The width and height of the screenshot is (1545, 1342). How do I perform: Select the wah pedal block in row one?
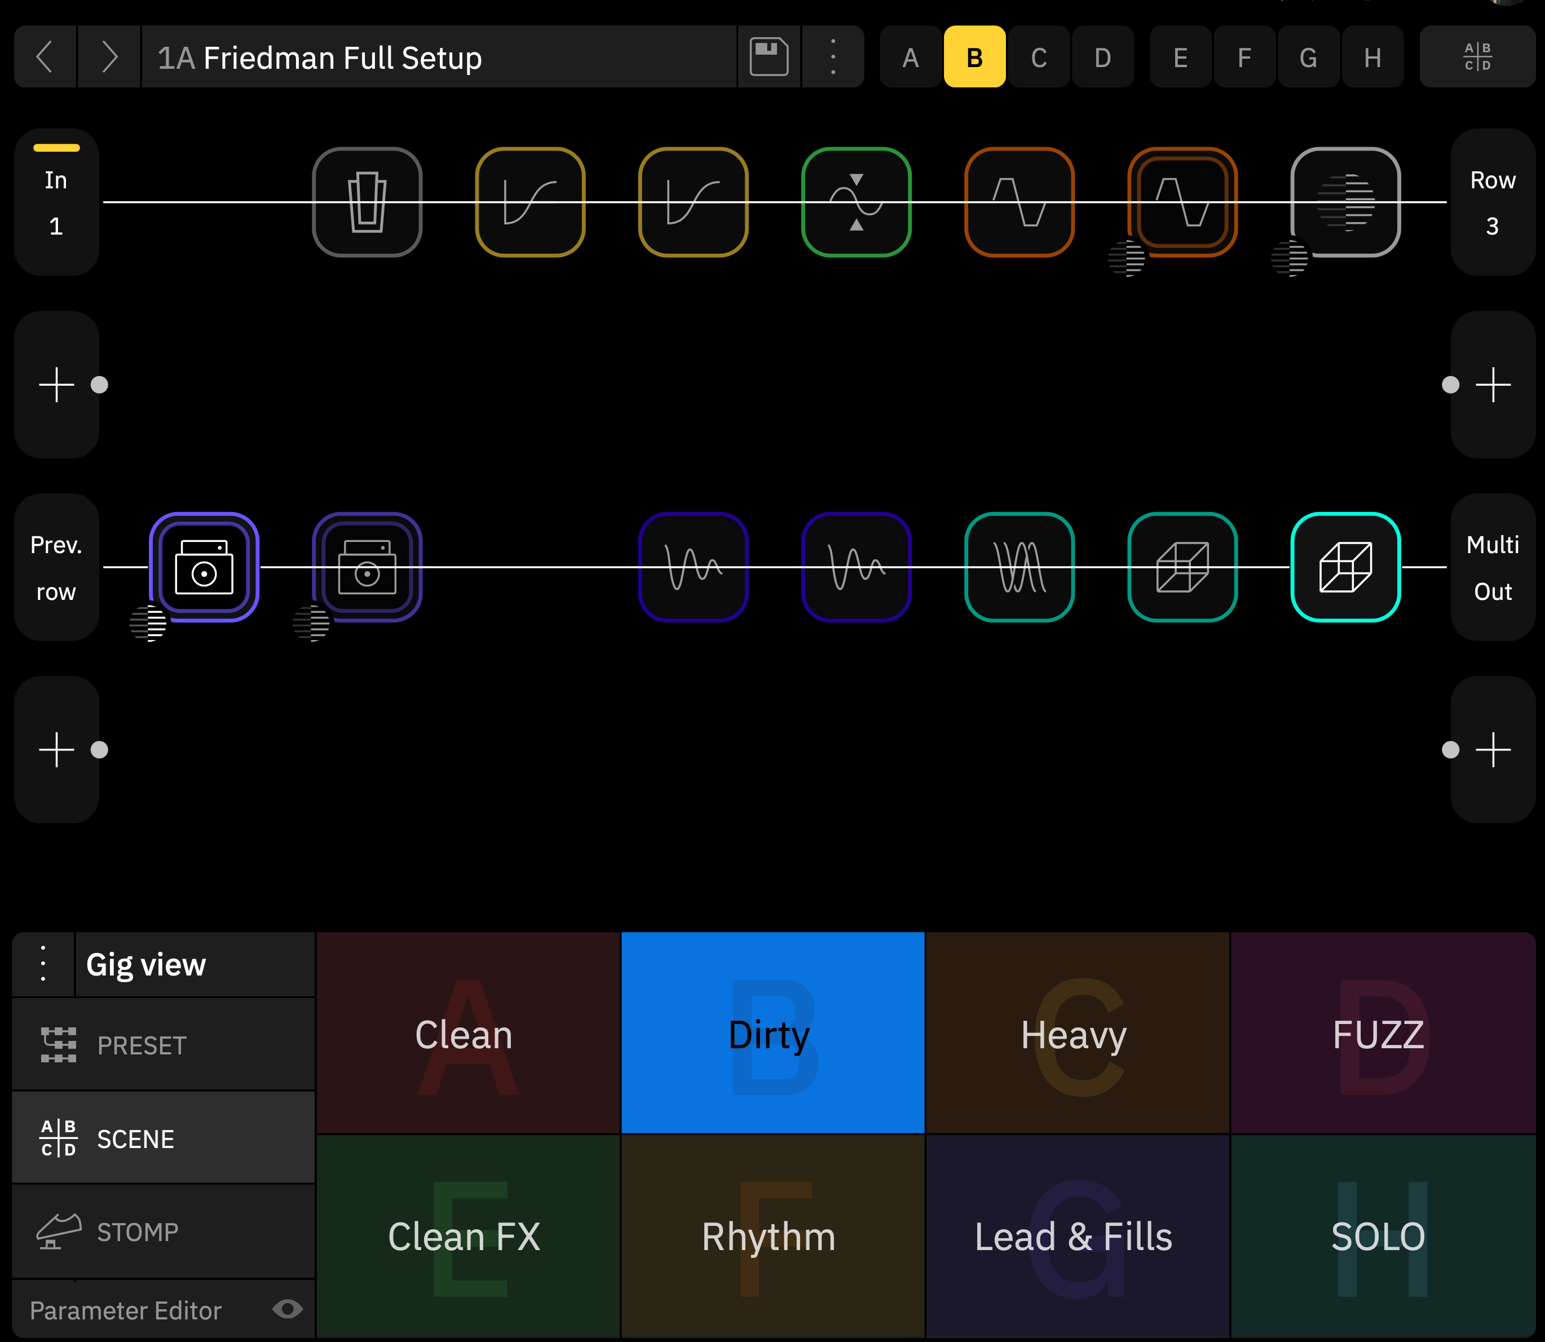click(x=367, y=202)
